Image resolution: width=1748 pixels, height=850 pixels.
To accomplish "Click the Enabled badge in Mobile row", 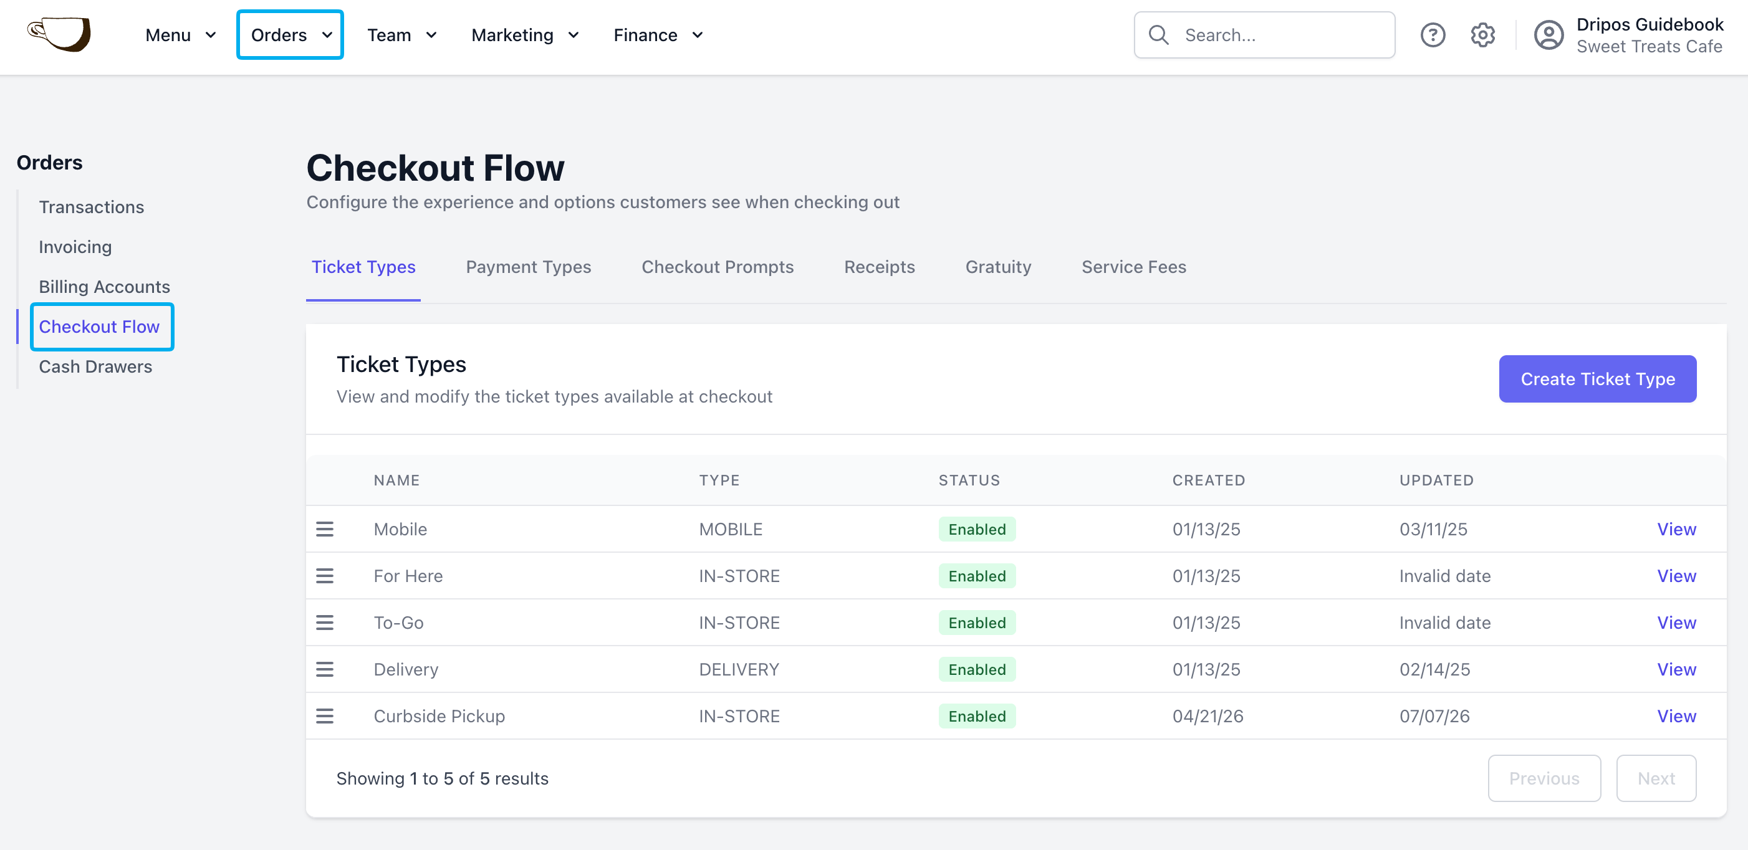I will 977,529.
